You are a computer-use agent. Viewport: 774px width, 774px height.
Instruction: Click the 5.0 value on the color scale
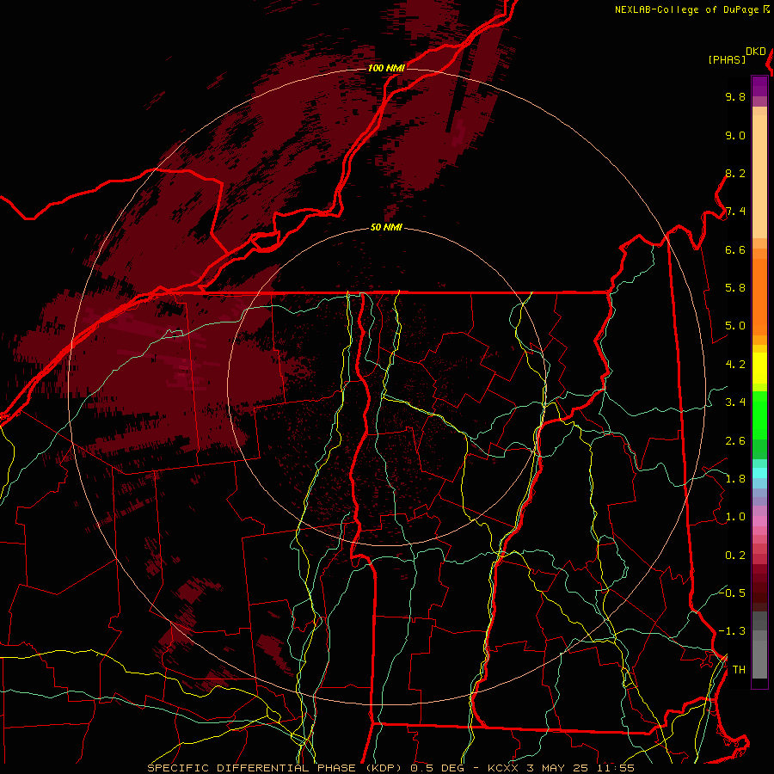tap(735, 326)
